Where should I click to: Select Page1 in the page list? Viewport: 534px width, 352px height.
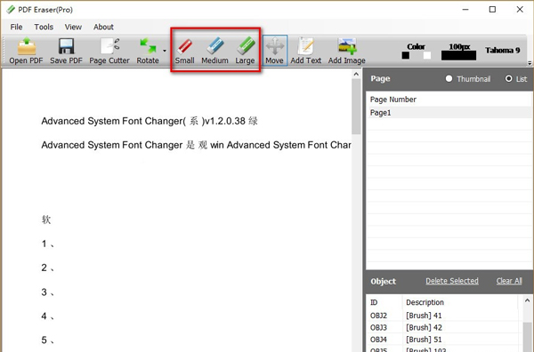pos(449,113)
